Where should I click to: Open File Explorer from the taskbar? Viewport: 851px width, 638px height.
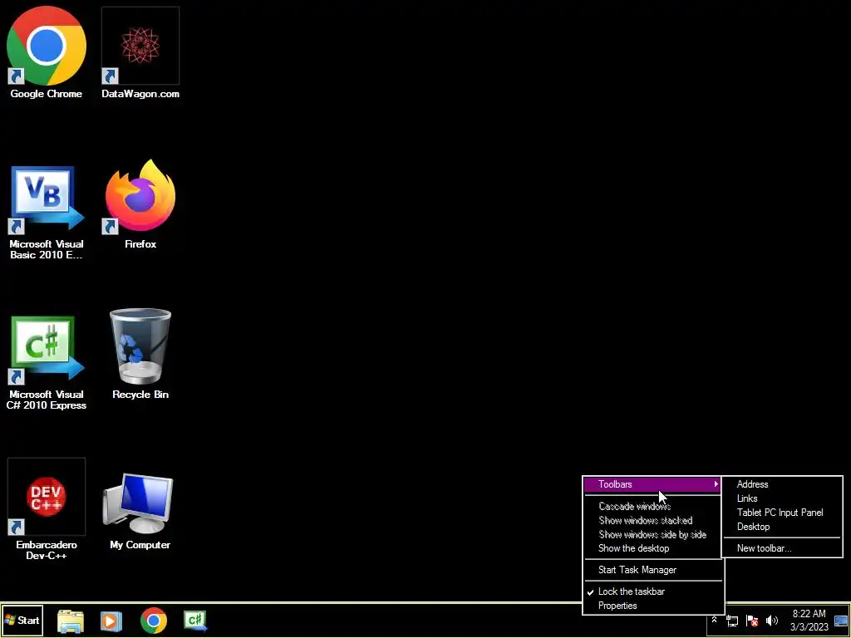(71, 621)
